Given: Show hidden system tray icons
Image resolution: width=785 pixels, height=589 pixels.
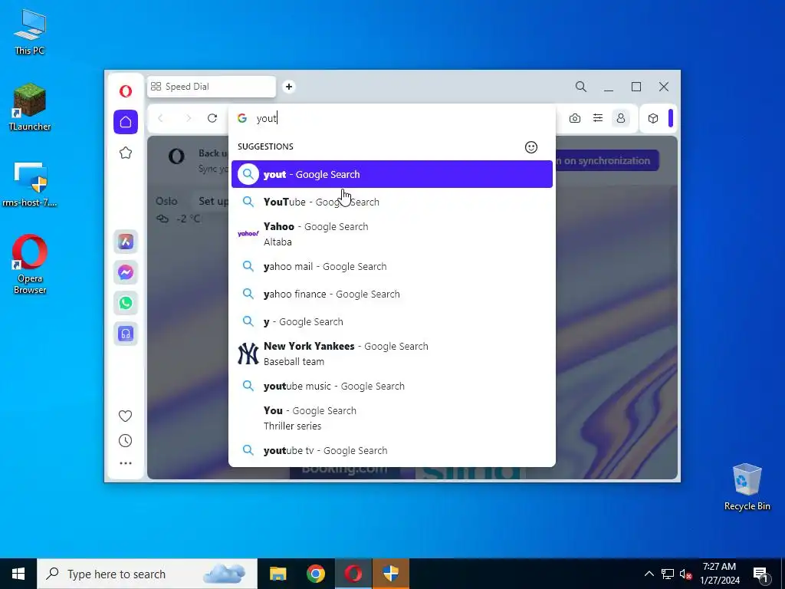Looking at the screenshot, I should [649, 574].
